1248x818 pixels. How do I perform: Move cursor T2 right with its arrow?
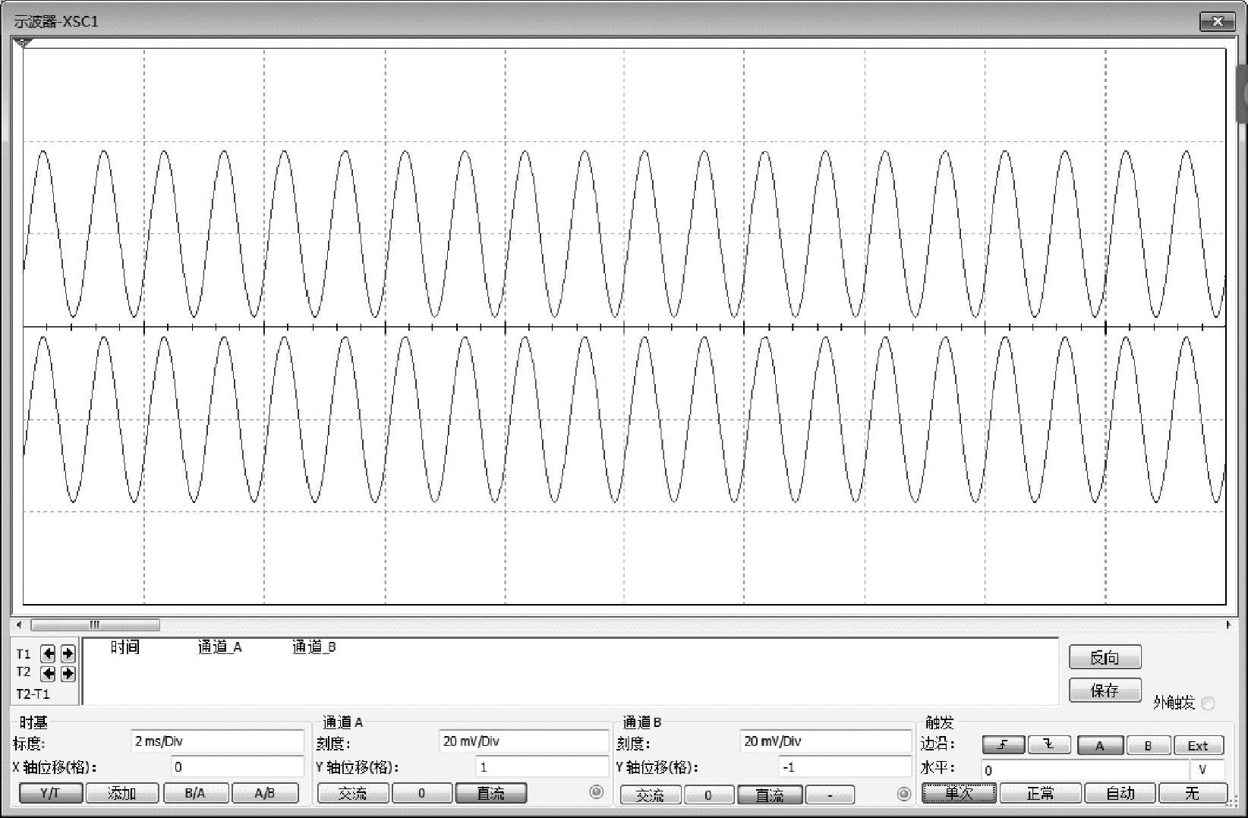click(x=68, y=673)
